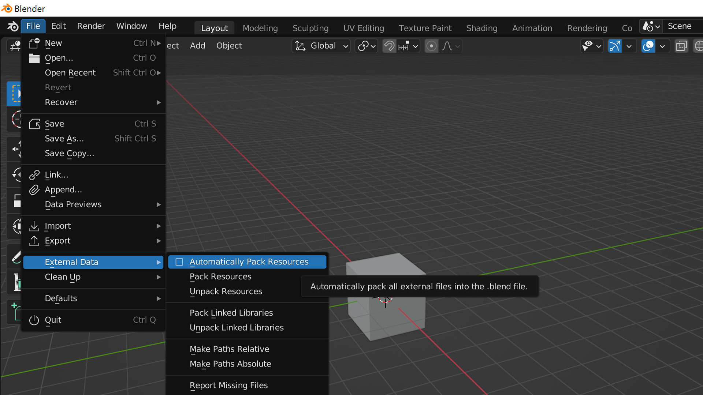Click the Export upload arrow icon

[x=34, y=241]
